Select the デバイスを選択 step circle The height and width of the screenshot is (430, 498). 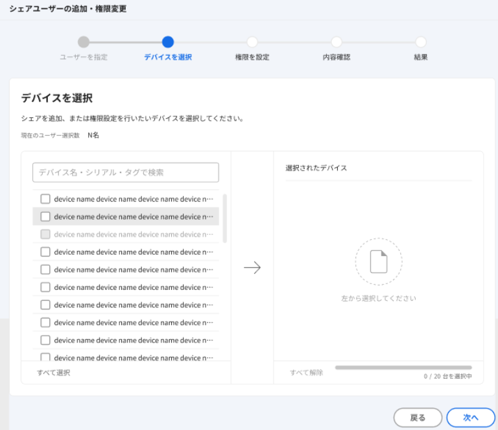[168, 42]
